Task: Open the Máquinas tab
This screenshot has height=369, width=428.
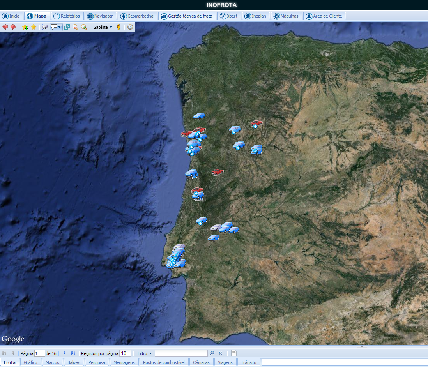Action: 287,16
